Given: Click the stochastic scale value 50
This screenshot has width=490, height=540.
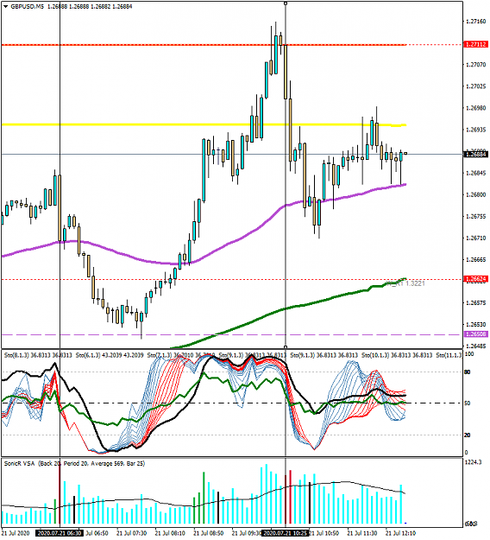Looking at the screenshot, I should tap(468, 403).
